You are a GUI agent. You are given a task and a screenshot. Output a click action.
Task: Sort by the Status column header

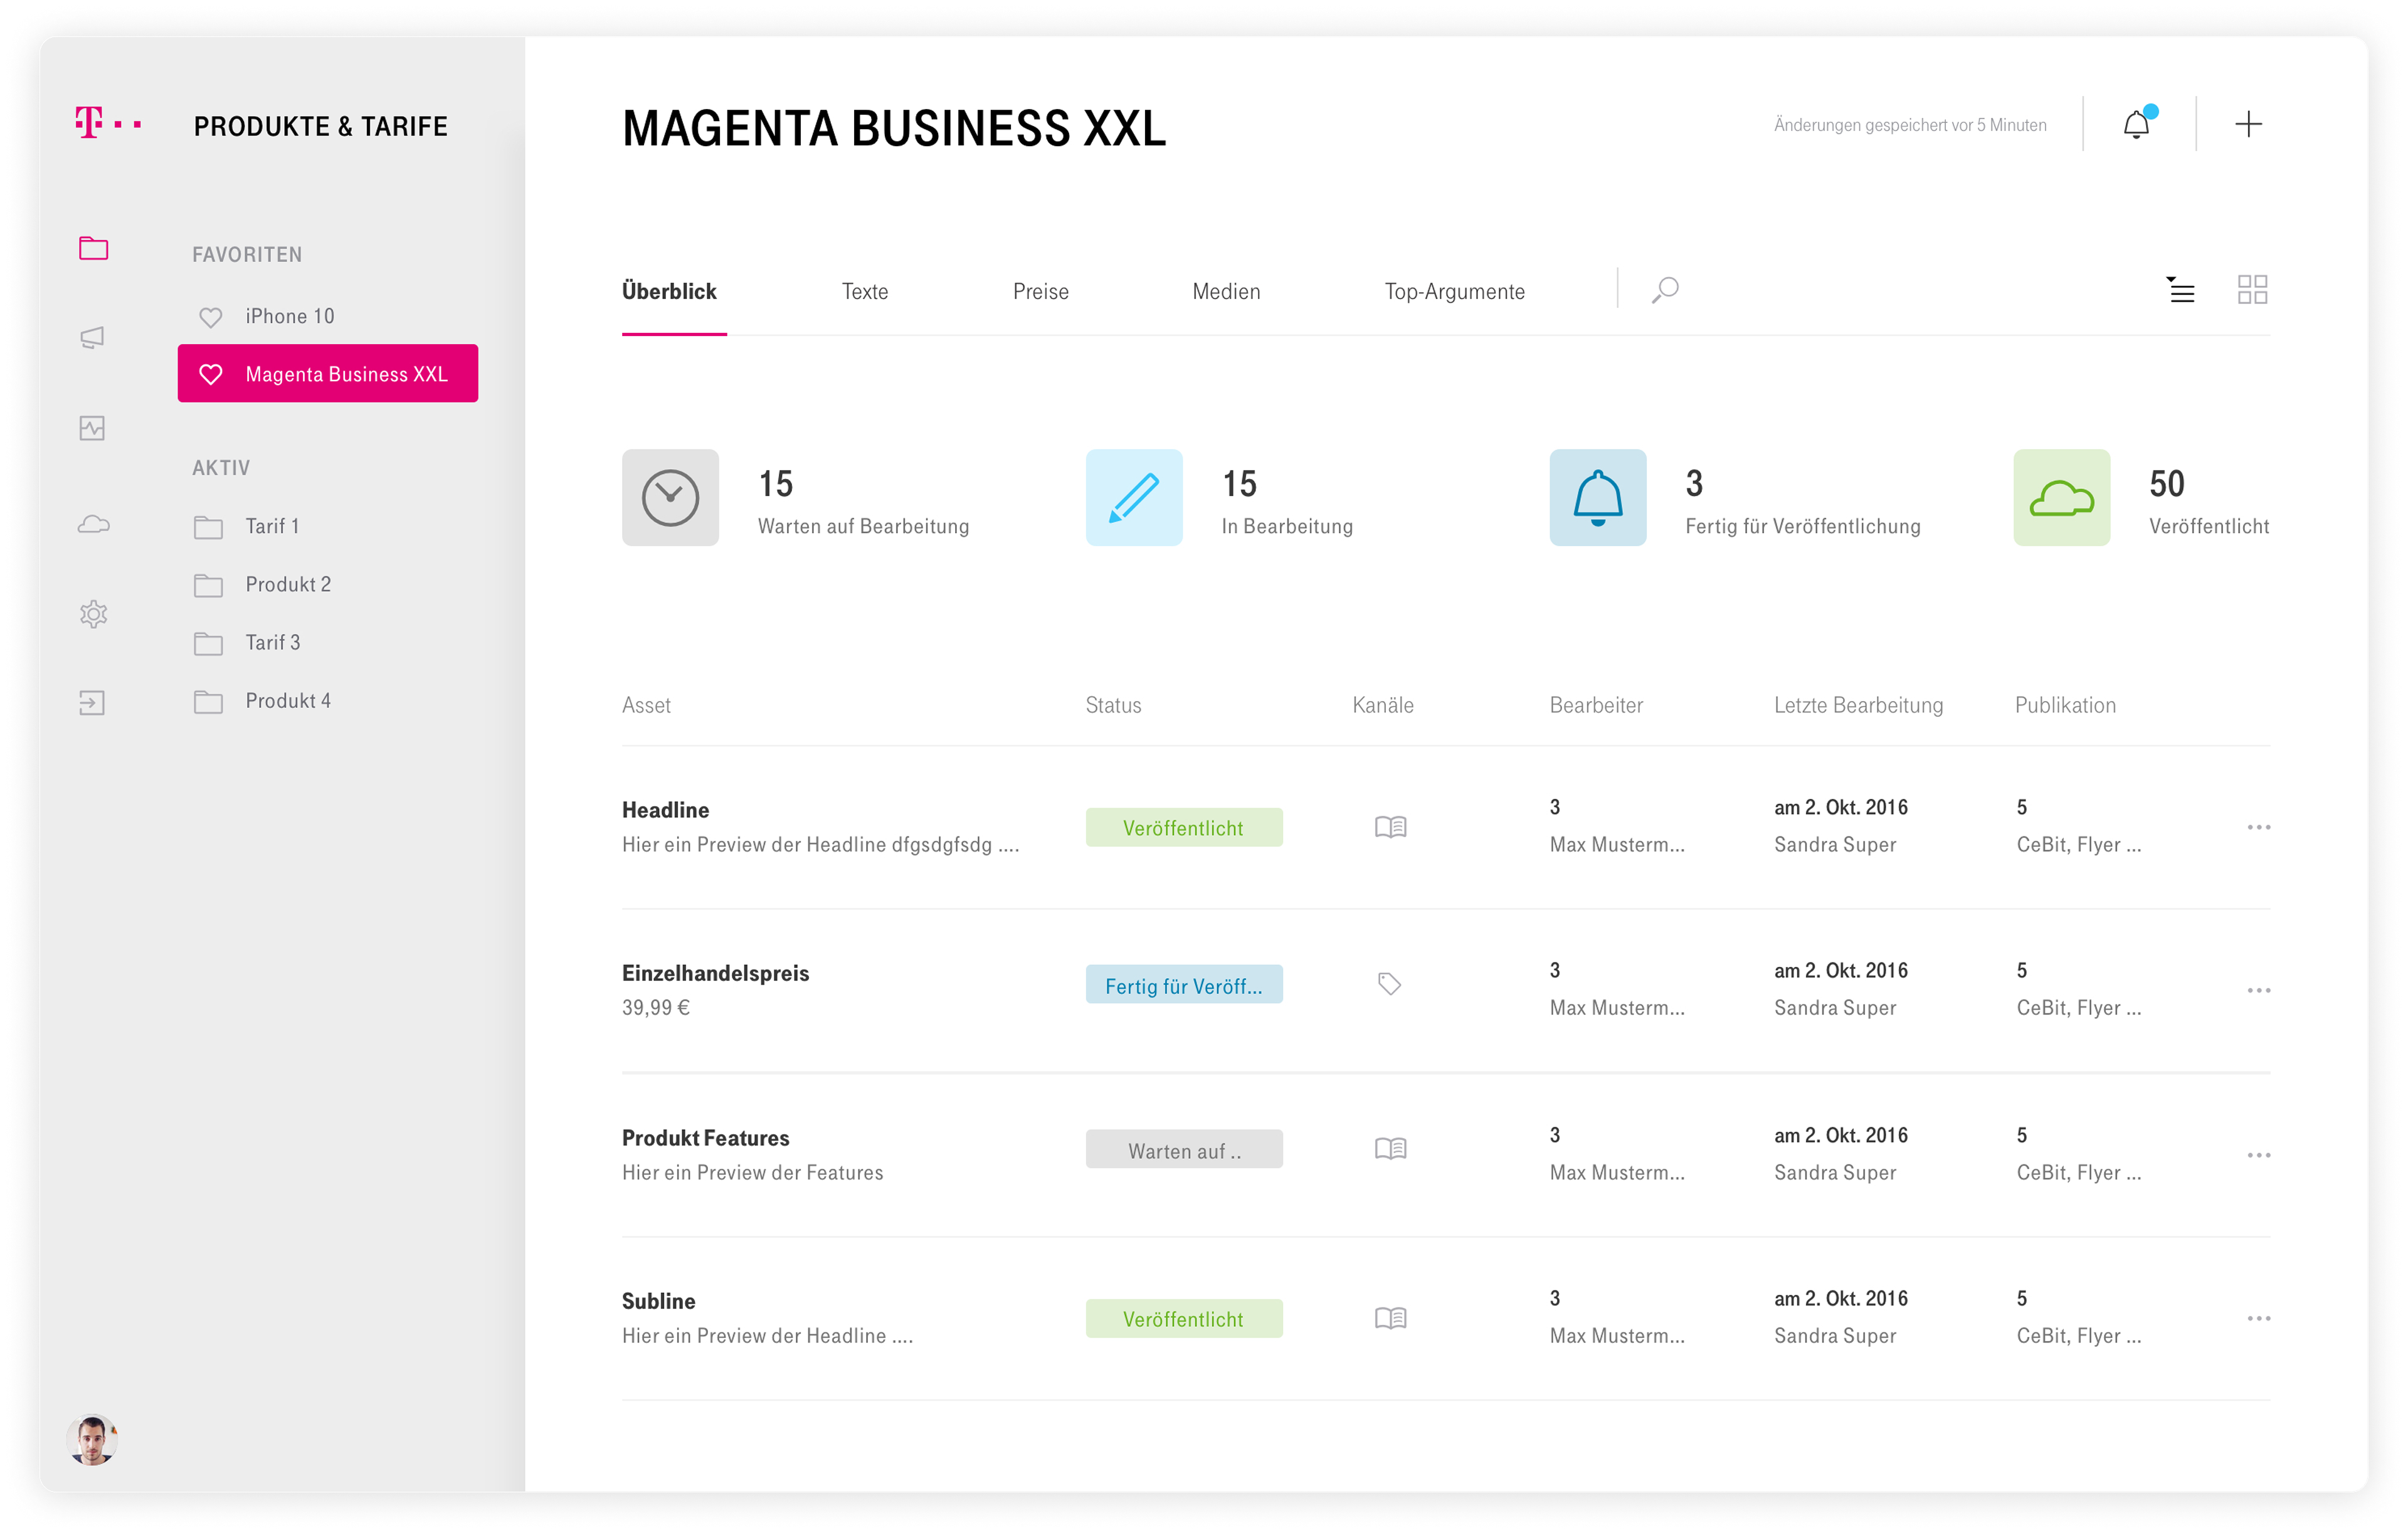click(x=1113, y=705)
